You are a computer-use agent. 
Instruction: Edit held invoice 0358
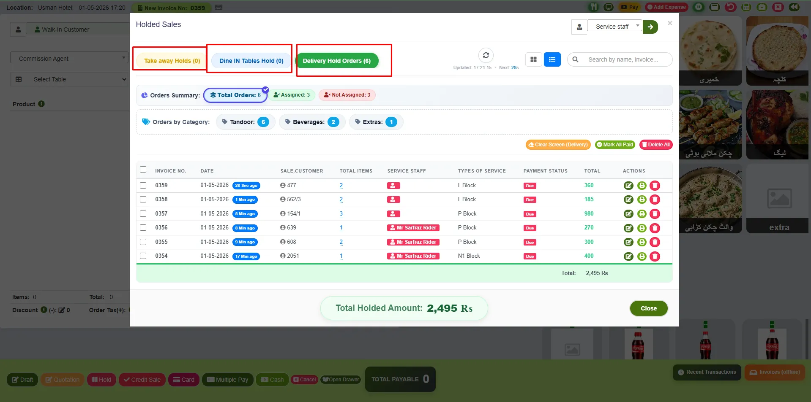(628, 200)
